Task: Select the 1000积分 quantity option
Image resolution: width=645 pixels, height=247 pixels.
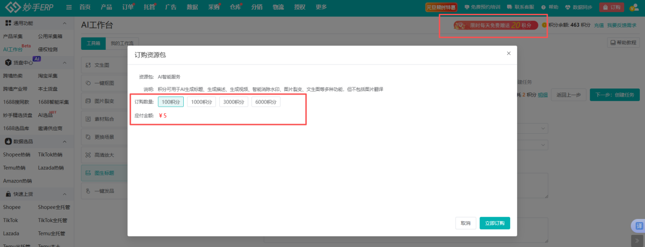Action: 202,102
